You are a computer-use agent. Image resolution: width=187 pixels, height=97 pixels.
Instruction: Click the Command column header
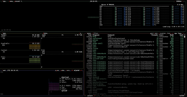tap(111, 35)
